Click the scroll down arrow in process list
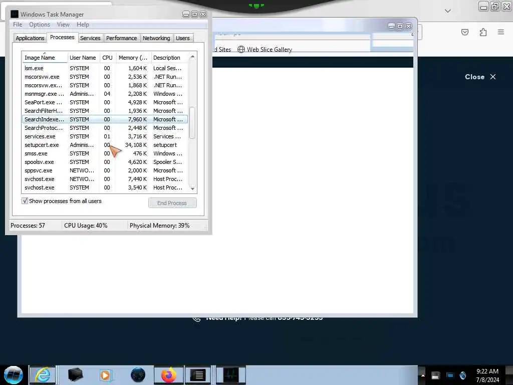Viewport: 513px width, 385px height. pos(192,188)
